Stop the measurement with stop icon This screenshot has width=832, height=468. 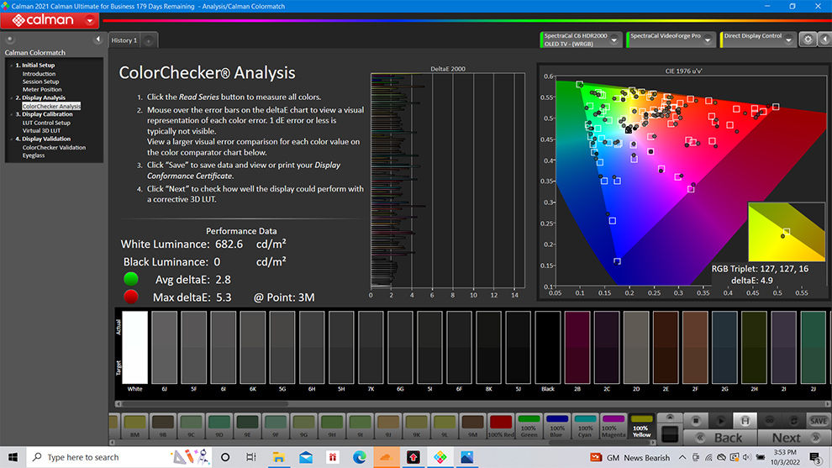[x=696, y=421]
